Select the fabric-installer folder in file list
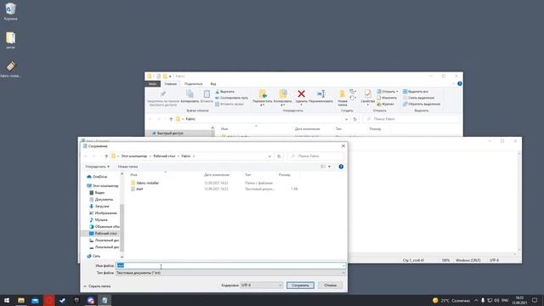Viewport: 544px width, 306px height. click(147, 183)
